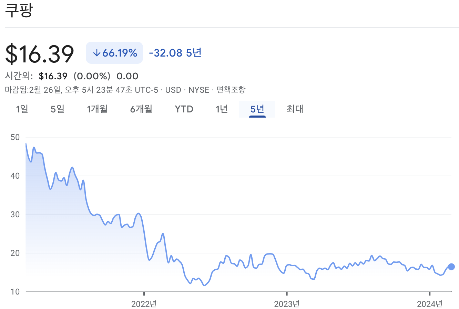This screenshot has height=309, width=459.
Task: Switch to the 1일 chart view
Action: 22,109
